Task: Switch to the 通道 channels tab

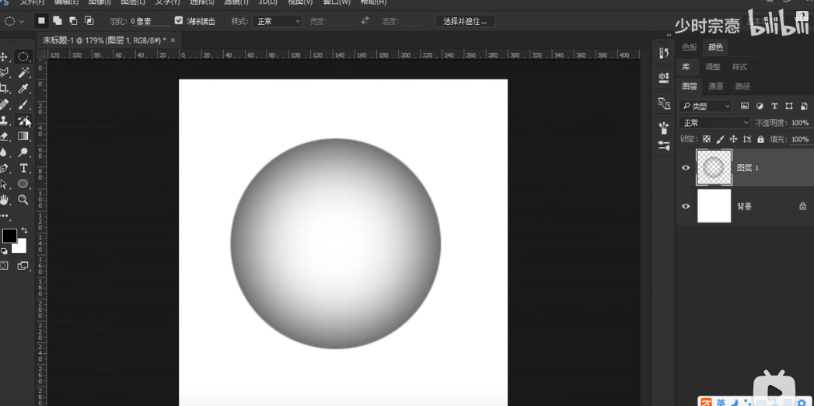Action: pos(716,86)
